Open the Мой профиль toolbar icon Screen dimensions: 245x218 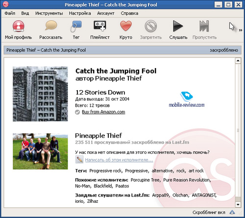(18, 26)
